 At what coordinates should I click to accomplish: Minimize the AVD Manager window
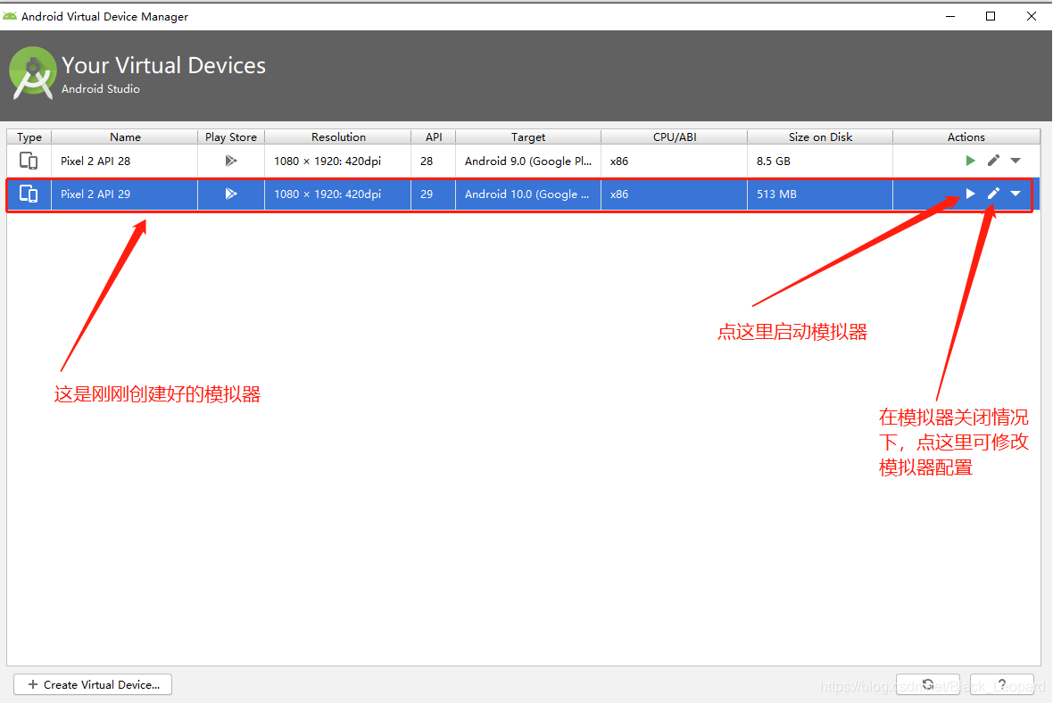tap(949, 16)
